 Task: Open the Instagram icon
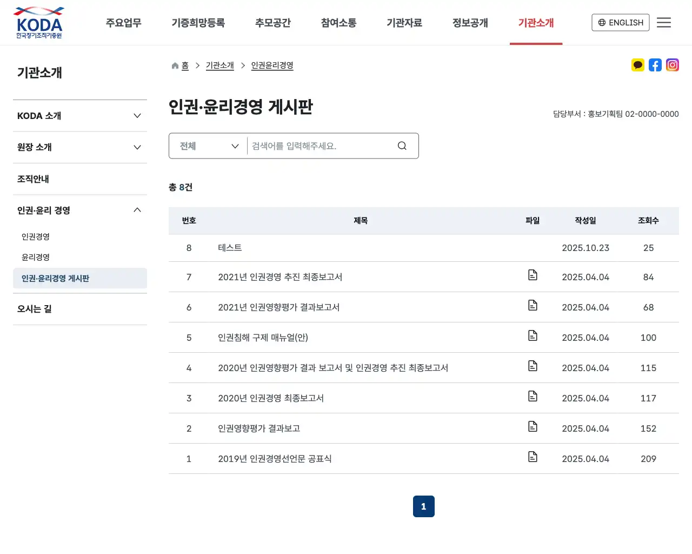pyautogui.click(x=672, y=65)
